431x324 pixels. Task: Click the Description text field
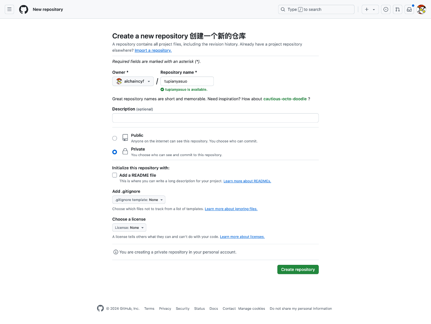215,118
